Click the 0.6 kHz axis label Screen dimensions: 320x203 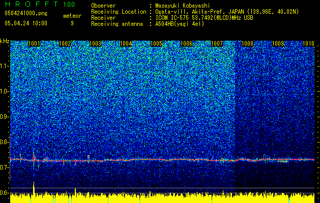click(5, 193)
